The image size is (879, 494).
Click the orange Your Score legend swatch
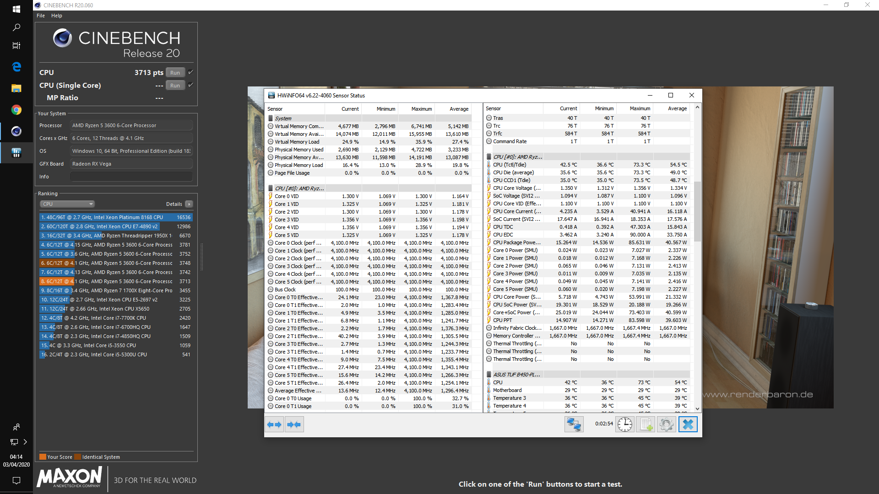point(43,457)
